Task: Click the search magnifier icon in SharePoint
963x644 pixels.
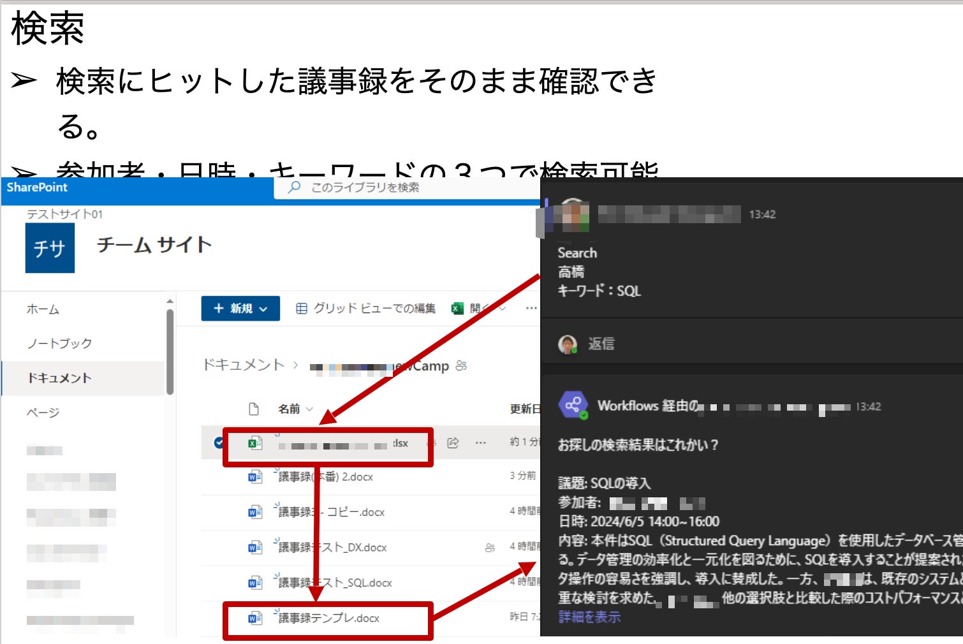Action: click(x=294, y=187)
